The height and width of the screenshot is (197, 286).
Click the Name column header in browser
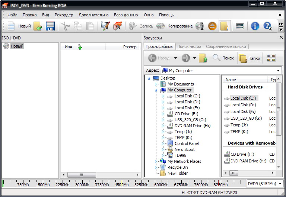245,80
